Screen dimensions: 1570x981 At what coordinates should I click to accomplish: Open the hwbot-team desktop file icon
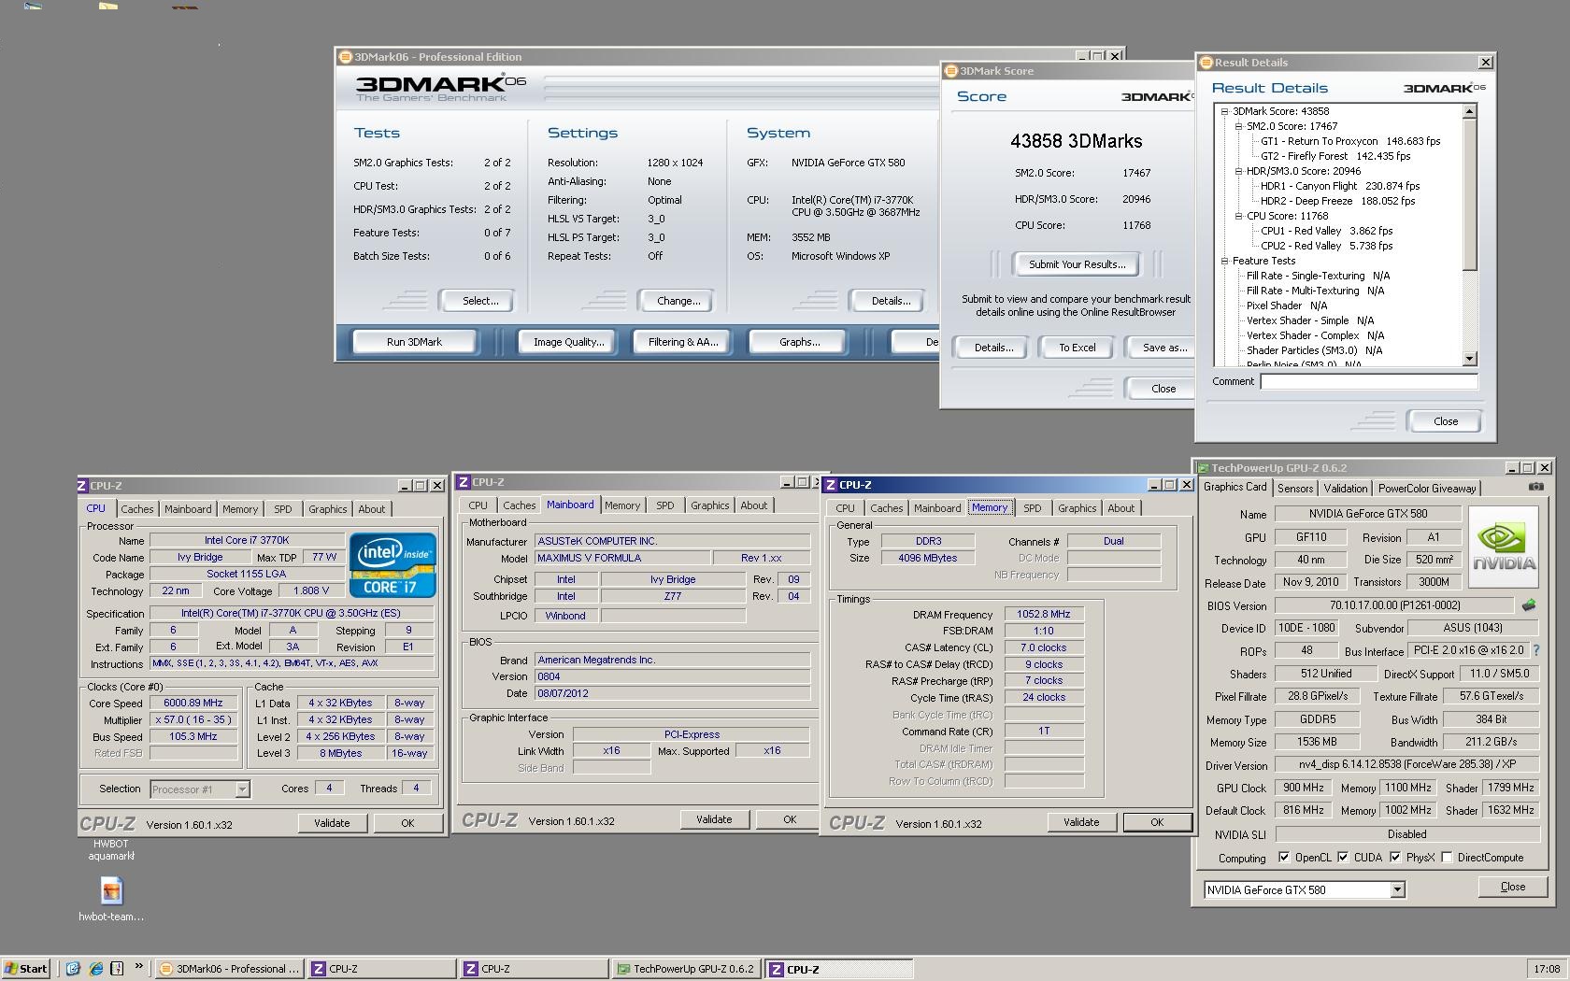(x=111, y=891)
